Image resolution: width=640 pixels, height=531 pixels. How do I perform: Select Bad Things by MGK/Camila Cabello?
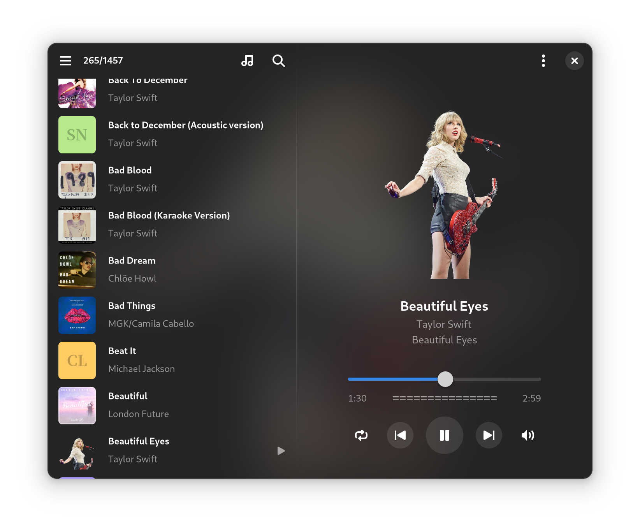point(172,315)
